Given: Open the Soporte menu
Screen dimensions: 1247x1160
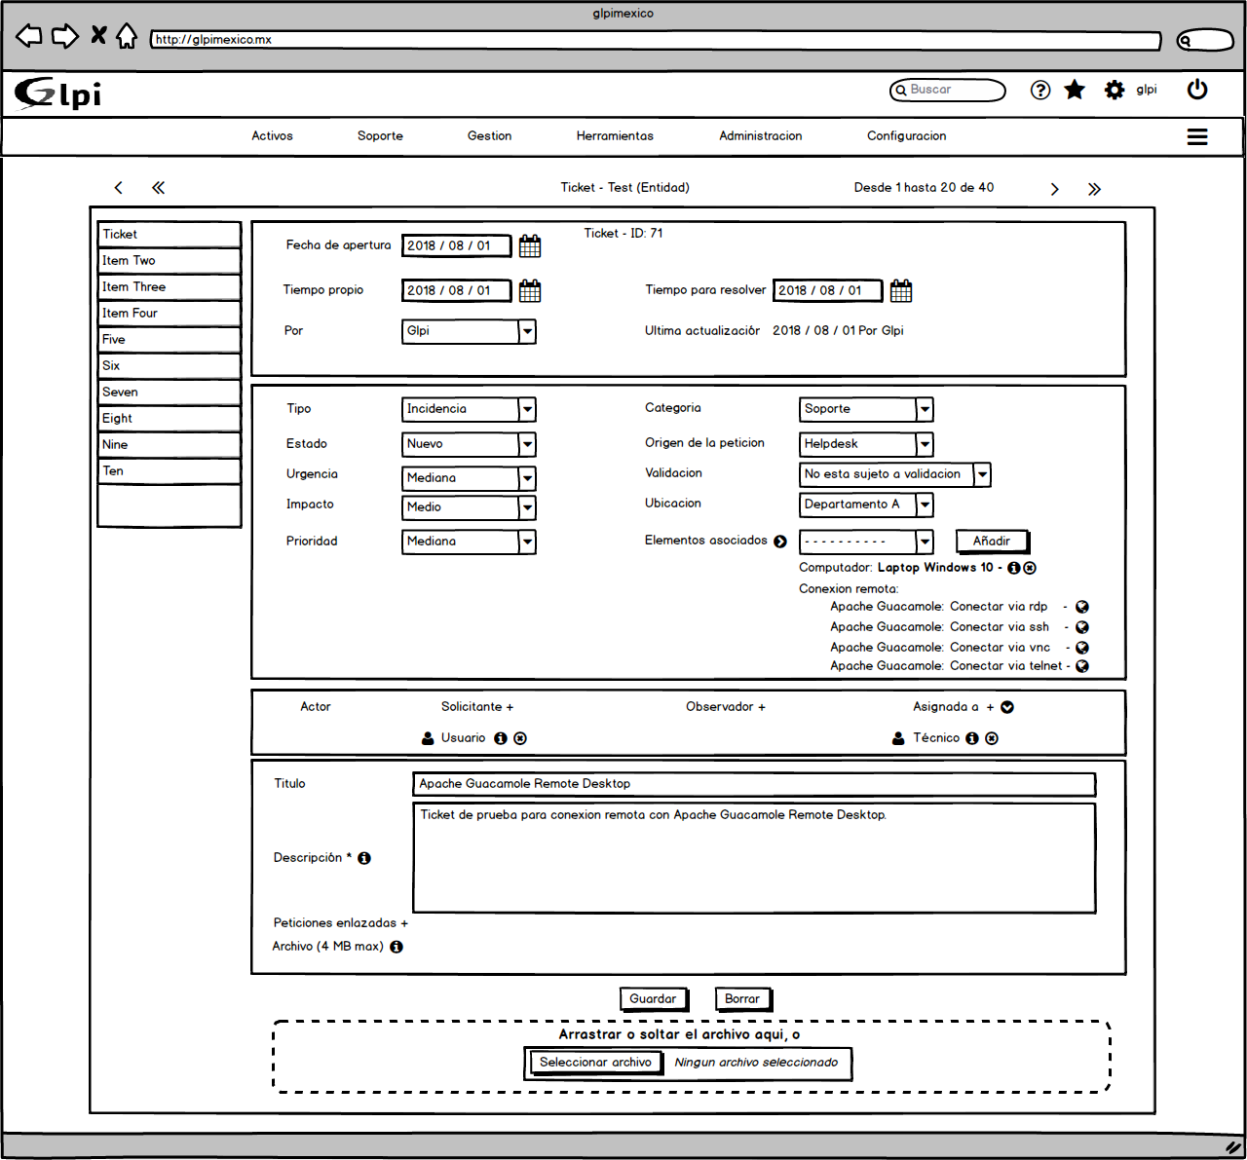Looking at the screenshot, I should [380, 136].
